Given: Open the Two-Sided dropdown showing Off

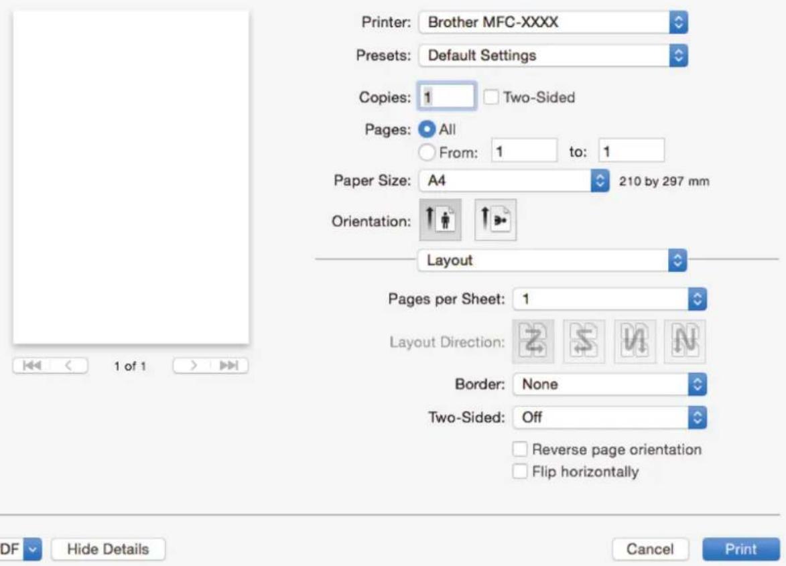Looking at the screenshot, I should tap(610, 417).
